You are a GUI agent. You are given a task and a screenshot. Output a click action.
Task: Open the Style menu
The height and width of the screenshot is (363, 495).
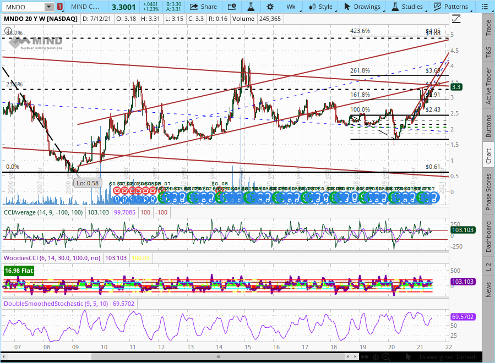(320, 7)
